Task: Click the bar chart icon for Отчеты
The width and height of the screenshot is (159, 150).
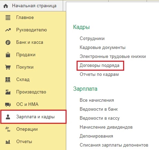Action: click(x=8, y=142)
